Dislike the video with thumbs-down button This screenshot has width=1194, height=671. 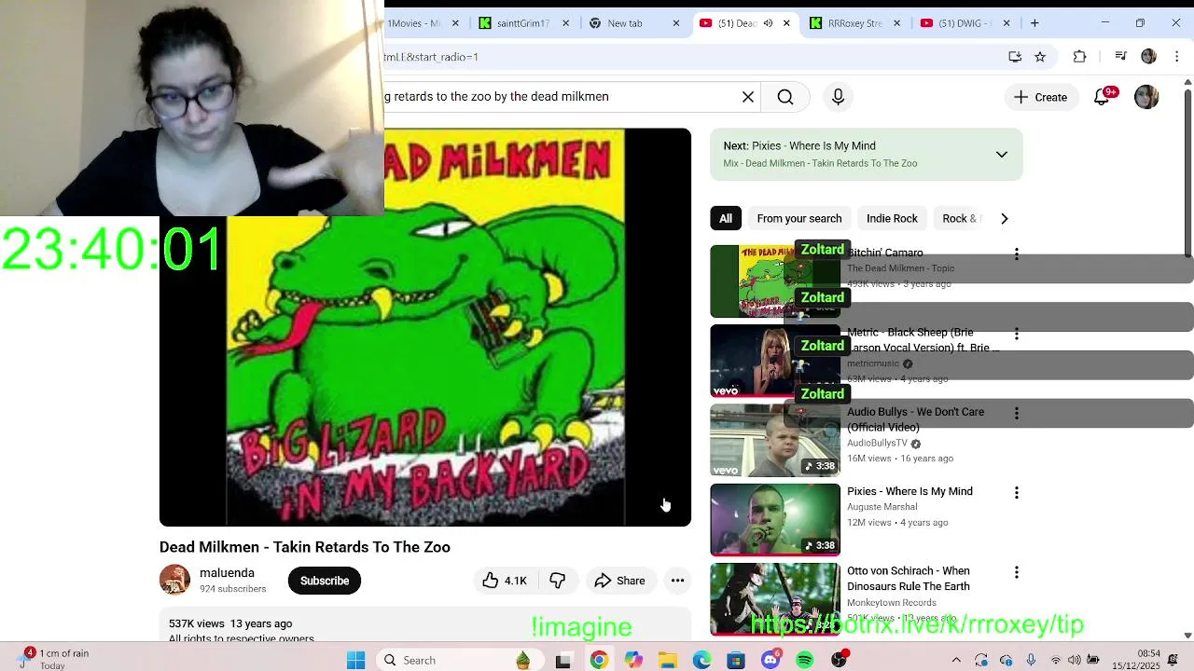click(x=558, y=581)
